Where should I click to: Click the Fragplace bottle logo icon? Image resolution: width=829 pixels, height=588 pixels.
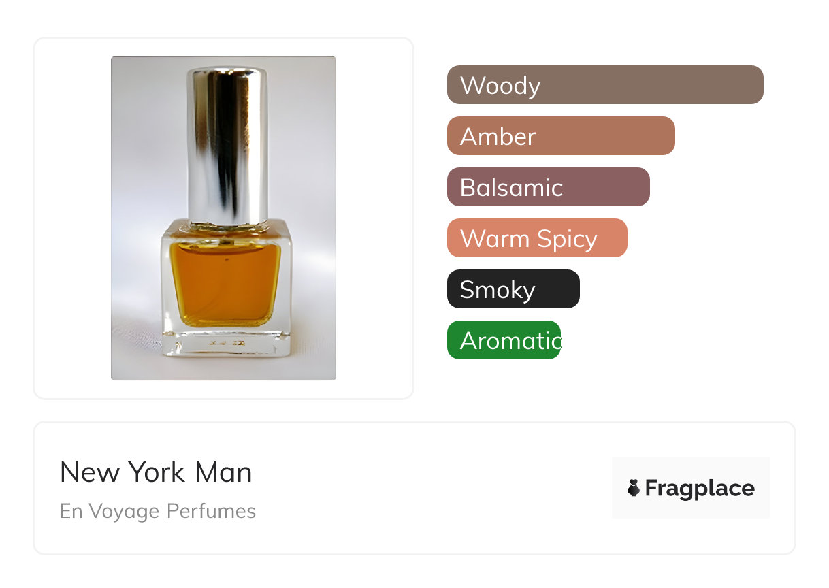point(634,488)
